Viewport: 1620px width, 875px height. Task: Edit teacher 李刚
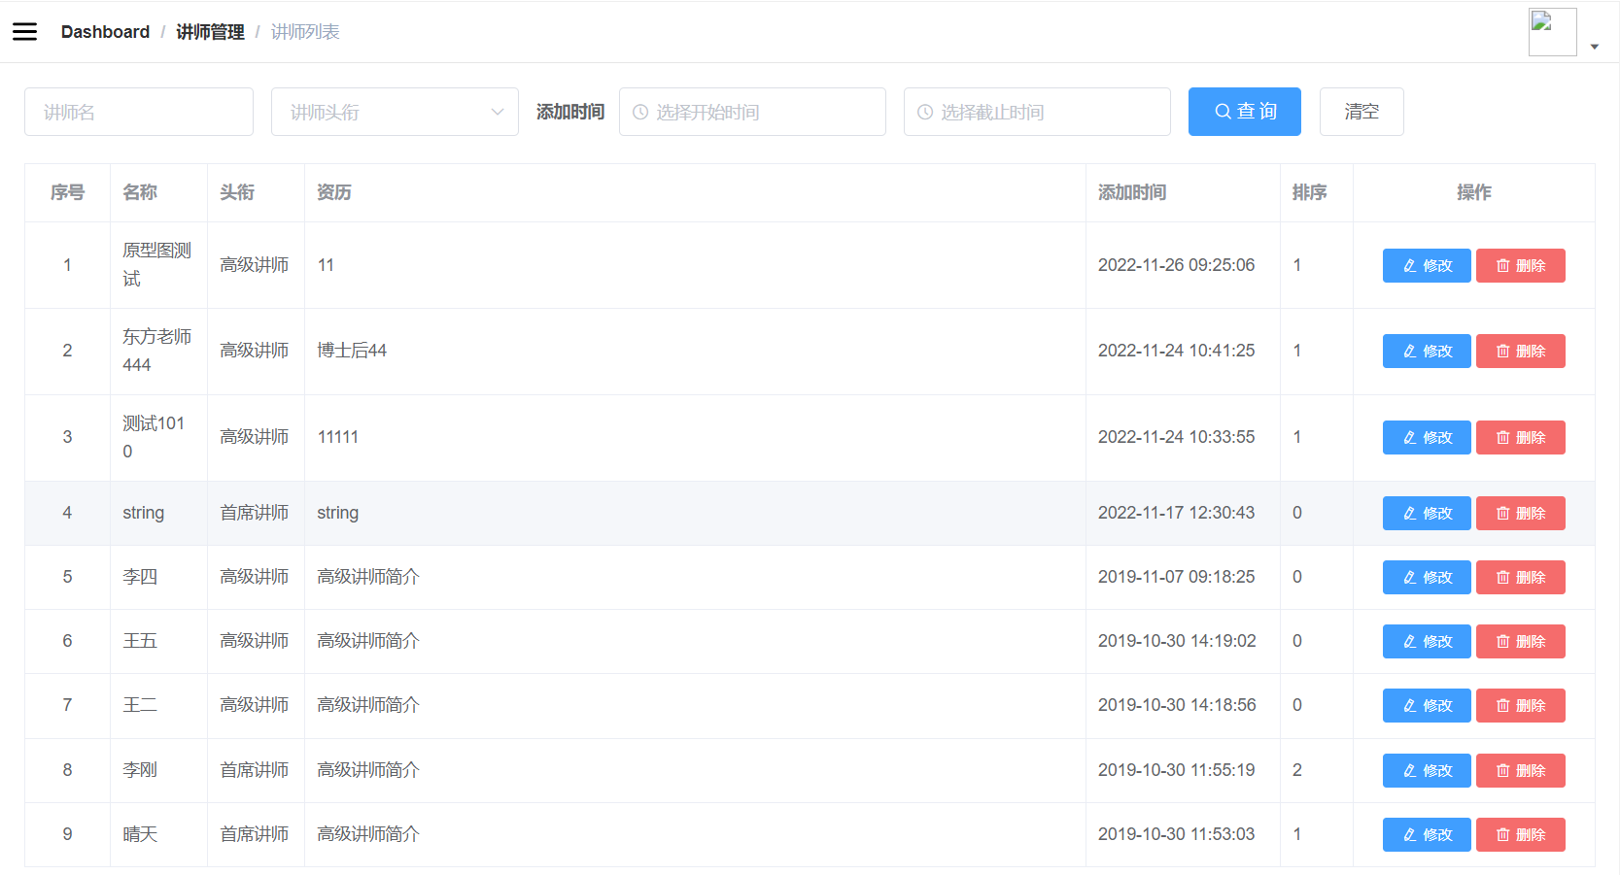[x=1427, y=770]
